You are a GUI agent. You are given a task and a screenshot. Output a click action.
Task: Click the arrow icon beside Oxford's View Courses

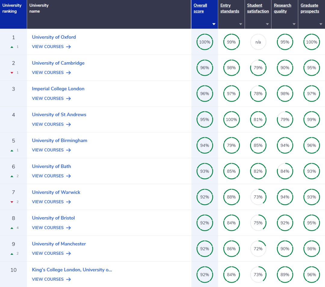point(69,47)
